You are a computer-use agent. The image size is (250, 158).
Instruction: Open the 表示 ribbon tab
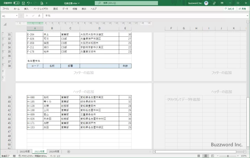pos(84,9)
